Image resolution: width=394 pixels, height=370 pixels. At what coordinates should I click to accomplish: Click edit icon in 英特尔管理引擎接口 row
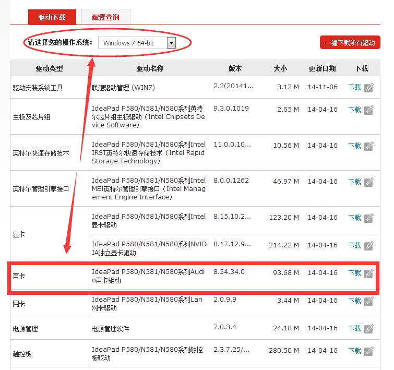pyautogui.click(x=368, y=182)
